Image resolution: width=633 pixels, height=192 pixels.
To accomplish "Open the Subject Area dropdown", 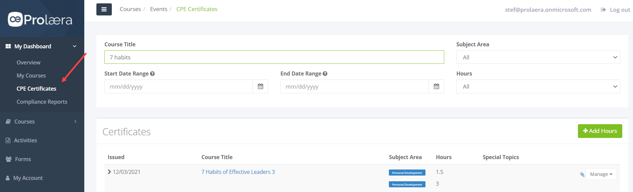I will click(538, 57).
